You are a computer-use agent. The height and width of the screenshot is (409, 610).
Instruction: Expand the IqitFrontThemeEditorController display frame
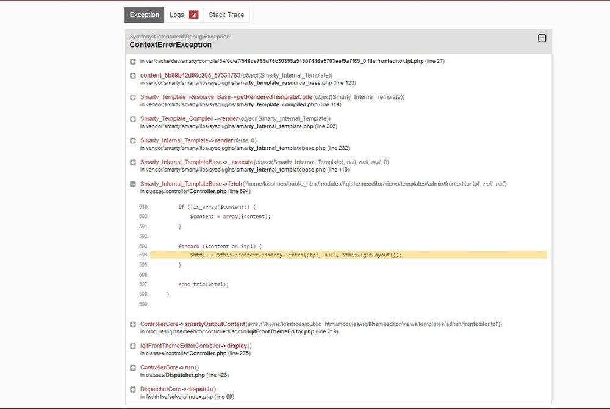(x=132, y=346)
